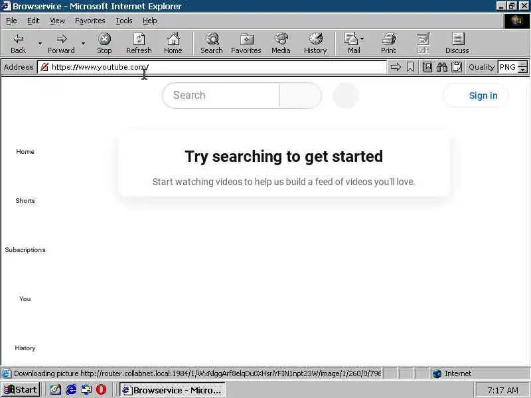Open the Back history dropdown arrow
This screenshot has width=531, height=398.
point(40,43)
